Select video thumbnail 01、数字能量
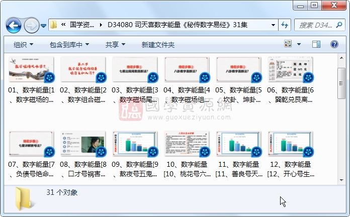 [x=31, y=69]
